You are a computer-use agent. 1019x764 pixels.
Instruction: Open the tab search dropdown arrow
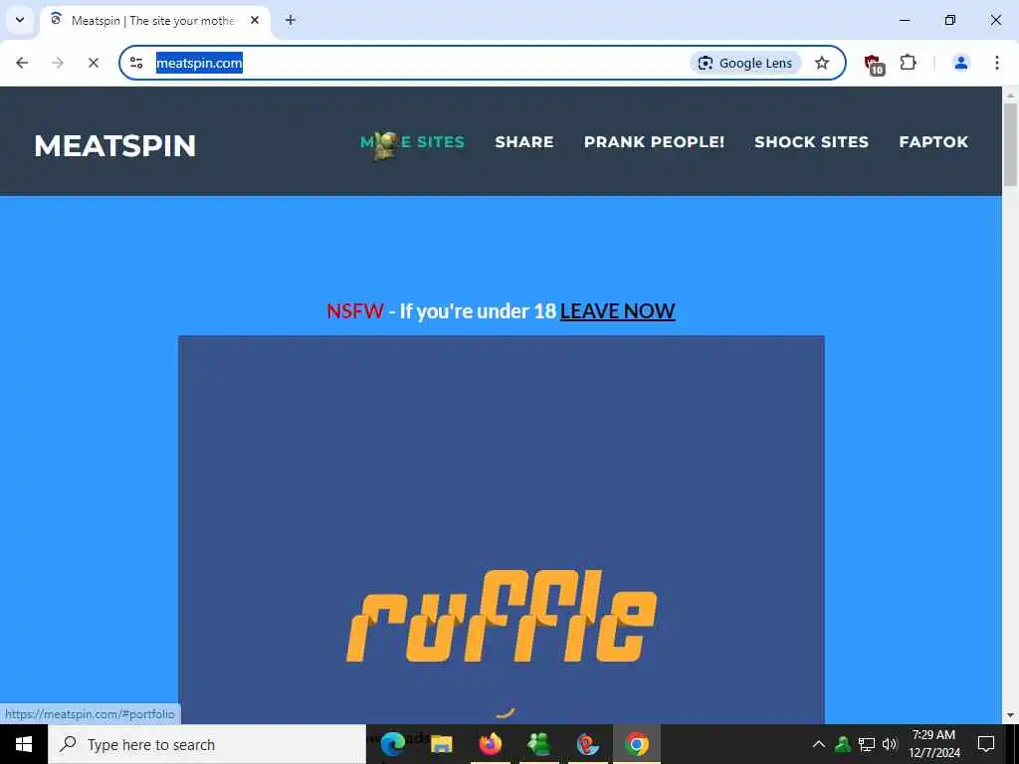(20, 20)
